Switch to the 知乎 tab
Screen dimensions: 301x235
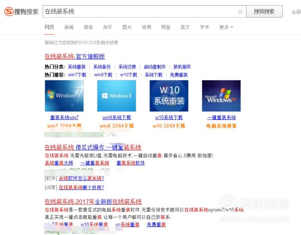(107, 27)
